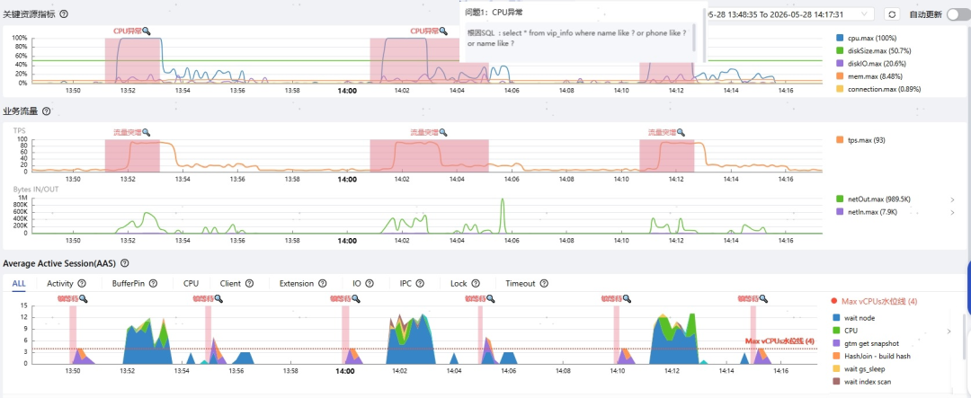Expand the chevron beside netOut.max
The width and height of the screenshot is (971, 398).
coord(952,199)
